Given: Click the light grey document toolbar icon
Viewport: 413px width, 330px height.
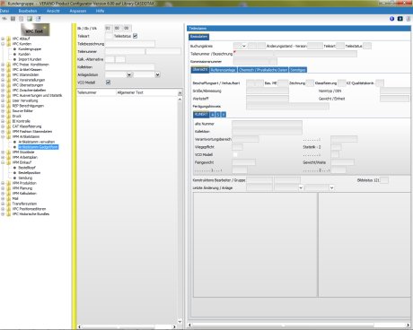Looking at the screenshot, I should coord(22,19).
